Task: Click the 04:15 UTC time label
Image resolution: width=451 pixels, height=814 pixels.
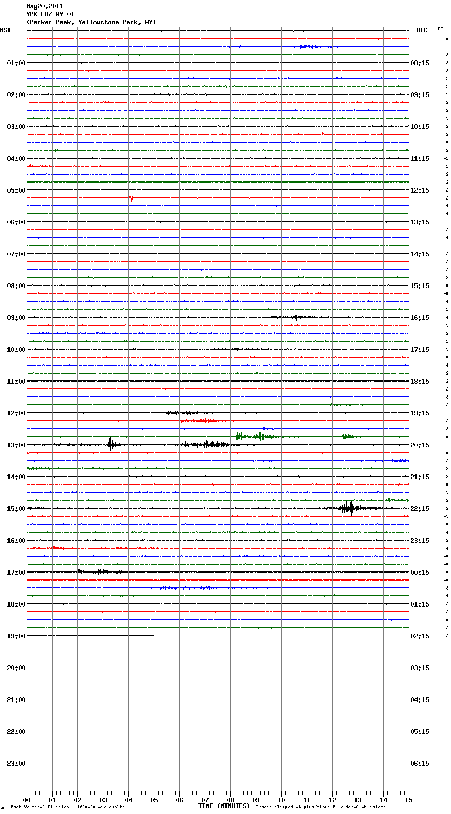Action: coord(420,700)
